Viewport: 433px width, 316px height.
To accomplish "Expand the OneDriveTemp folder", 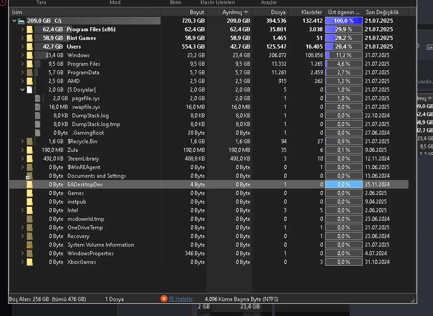I will [22, 228].
